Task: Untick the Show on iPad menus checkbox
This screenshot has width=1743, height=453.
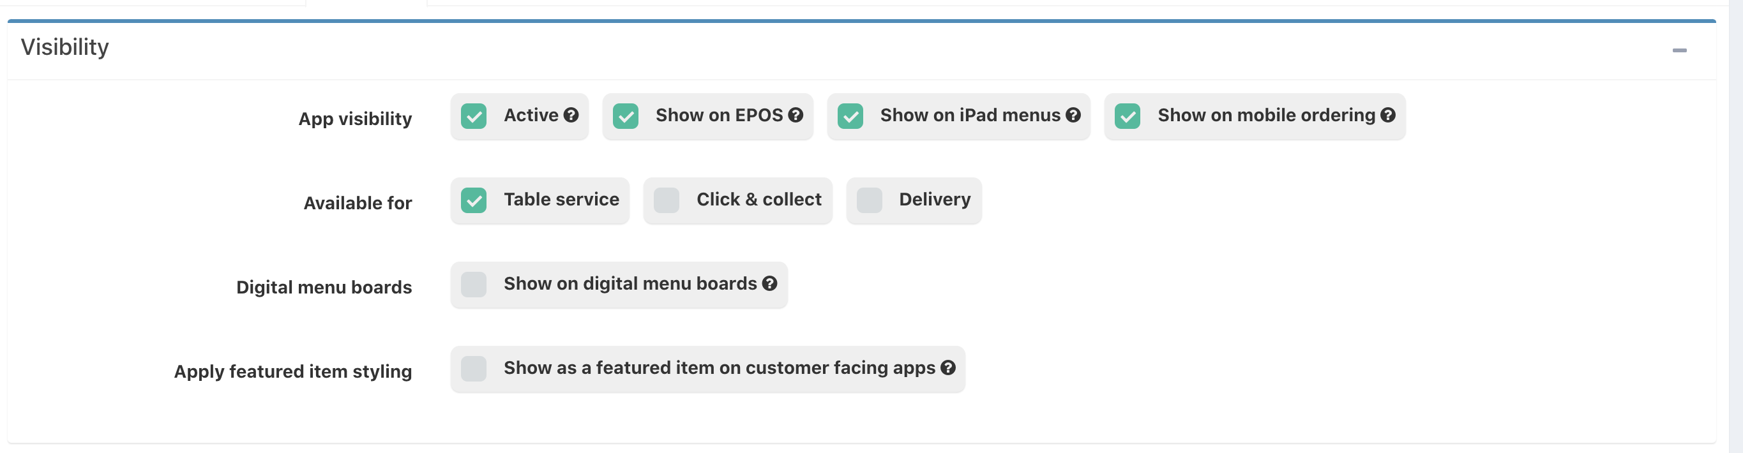Action: coord(850,116)
